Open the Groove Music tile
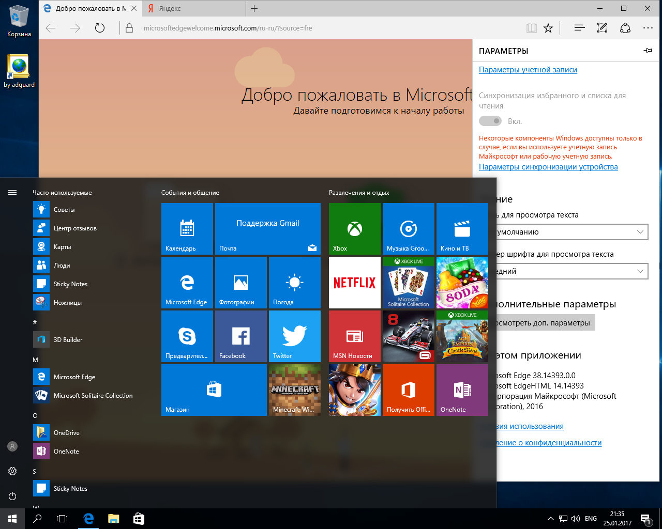The image size is (662, 529). coord(409,229)
